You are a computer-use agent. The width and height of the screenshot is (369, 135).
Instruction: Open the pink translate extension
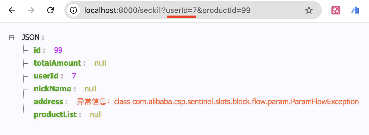(336, 10)
